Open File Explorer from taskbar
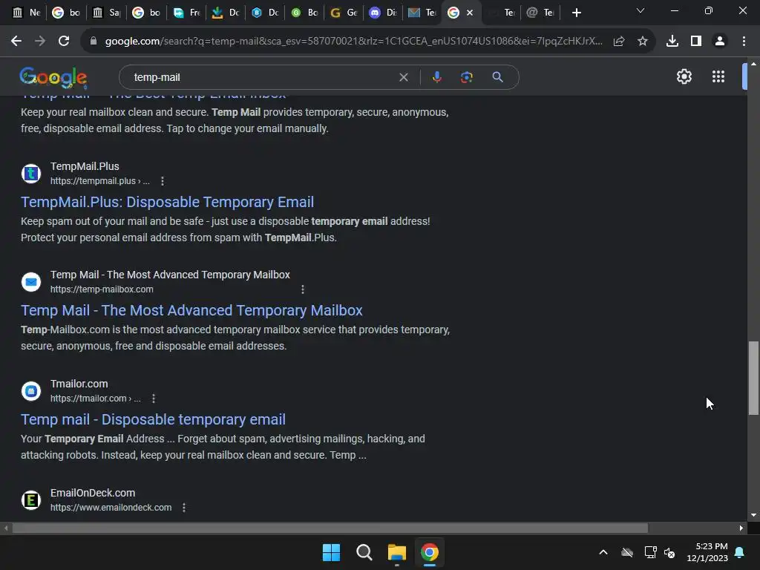 click(396, 552)
